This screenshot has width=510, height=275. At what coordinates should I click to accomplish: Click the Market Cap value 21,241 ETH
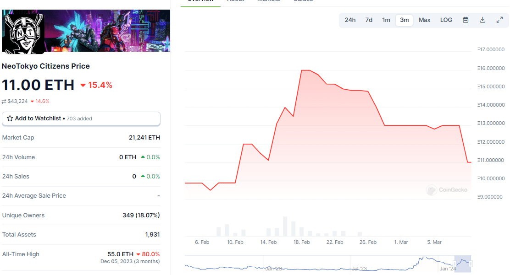tap(144, 138)
